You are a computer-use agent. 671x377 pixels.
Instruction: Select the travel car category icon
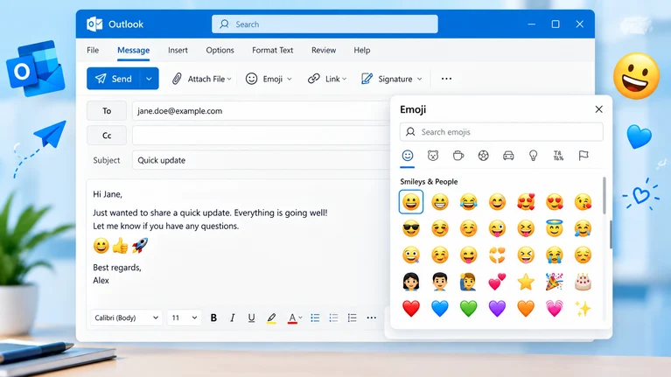(508, 156)
